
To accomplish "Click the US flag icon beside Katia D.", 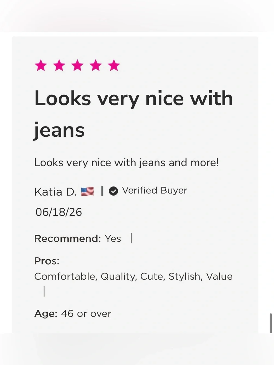I will pyautogui.click(x=87, y=191).
